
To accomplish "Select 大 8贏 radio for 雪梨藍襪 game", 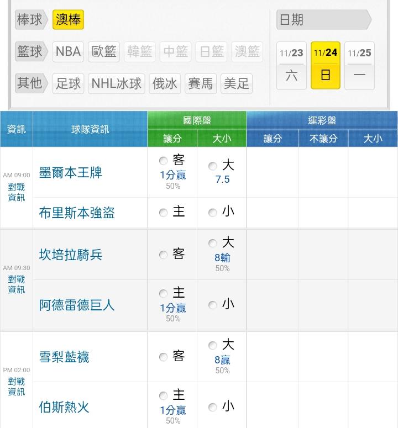I will pos(212,345).
